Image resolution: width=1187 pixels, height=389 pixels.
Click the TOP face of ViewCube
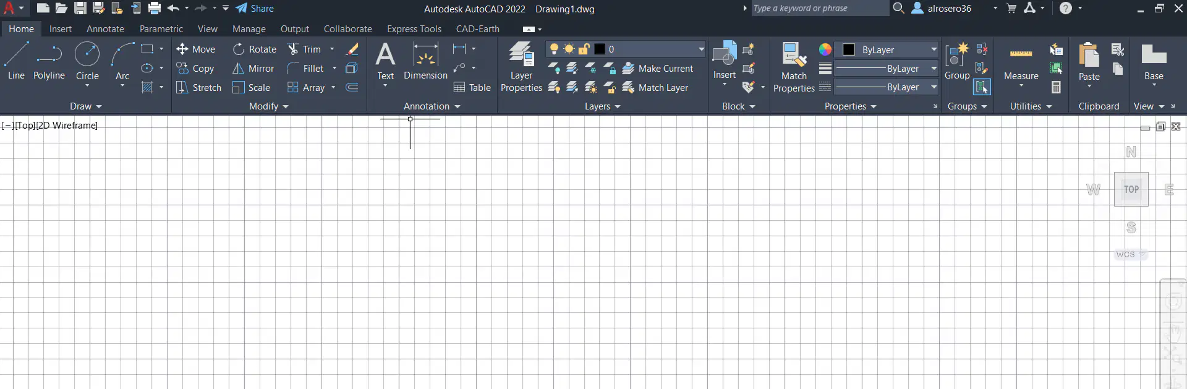click(x=1131, y=189)
